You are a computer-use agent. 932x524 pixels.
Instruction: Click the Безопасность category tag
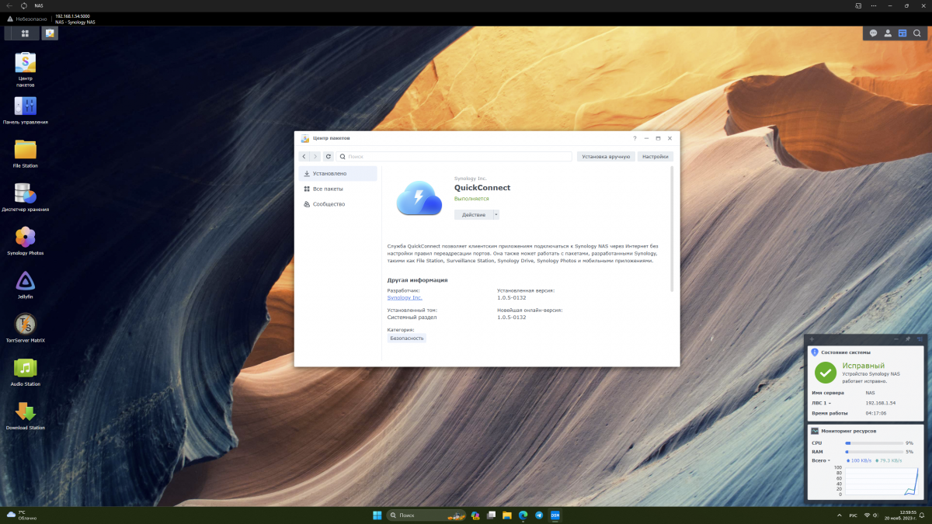[407, 338]
